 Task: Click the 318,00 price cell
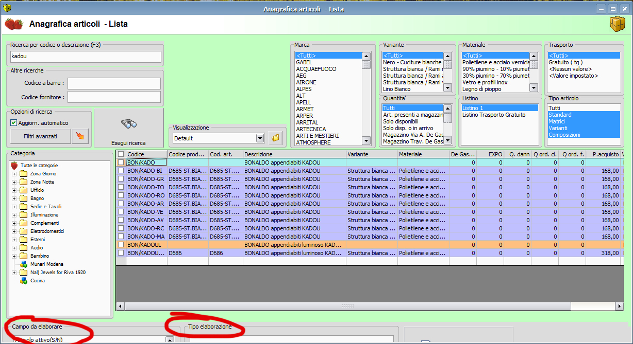click(603, 253)
